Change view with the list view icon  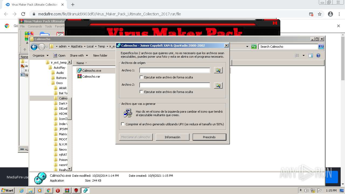pyautogui.click(x=297, y=56)
